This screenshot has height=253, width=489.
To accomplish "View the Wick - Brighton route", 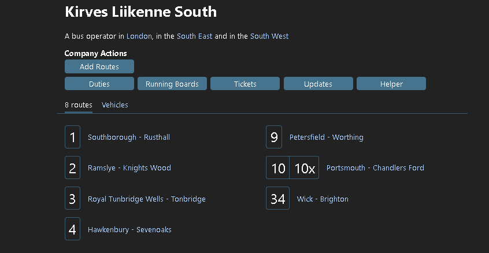I will click(323, 199).
